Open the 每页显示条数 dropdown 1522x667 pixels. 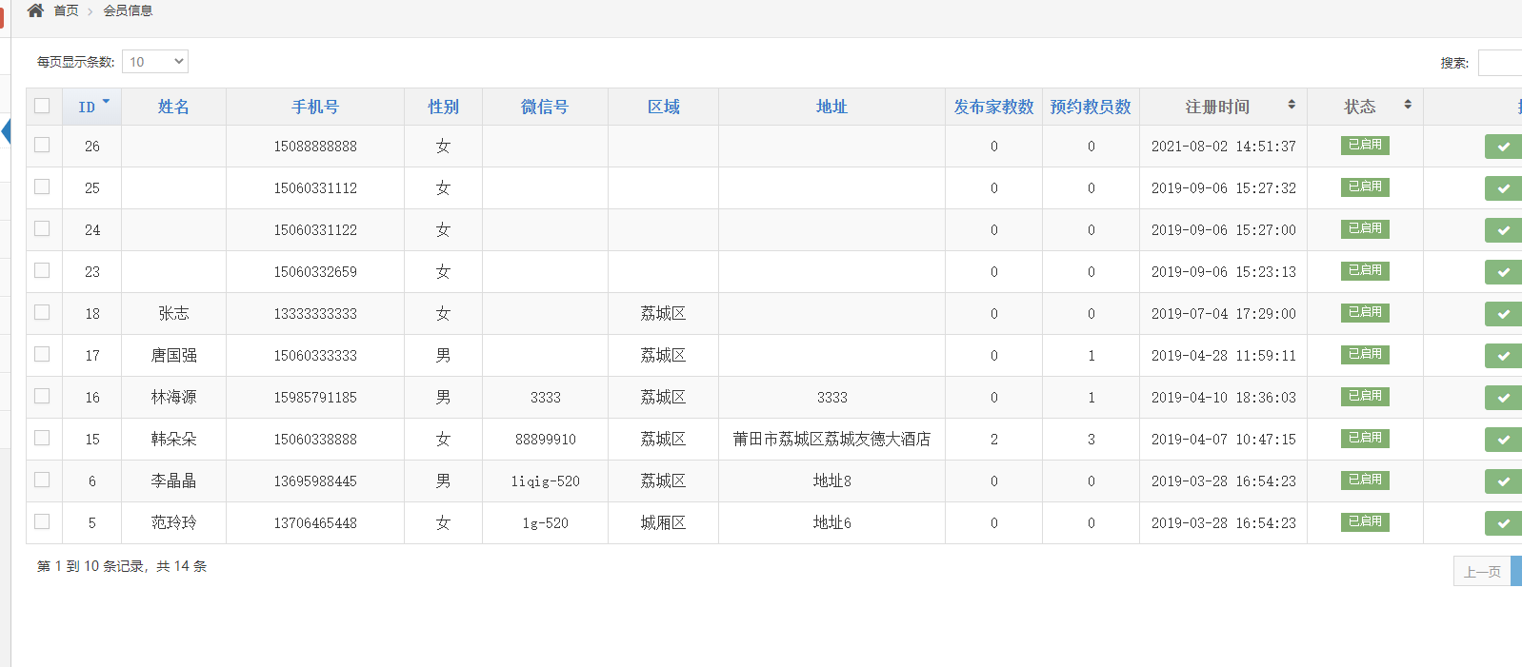pyautogui.click(x=155, y=62)
